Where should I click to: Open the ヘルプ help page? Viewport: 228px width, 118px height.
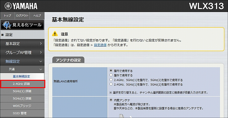[37, 15]
